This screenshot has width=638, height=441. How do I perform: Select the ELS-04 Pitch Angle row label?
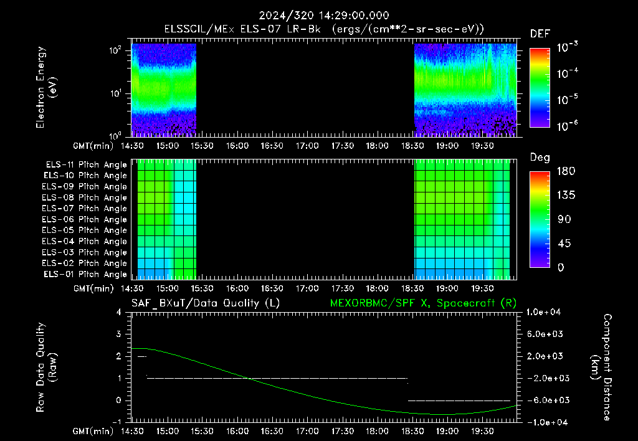pos(84,241)
